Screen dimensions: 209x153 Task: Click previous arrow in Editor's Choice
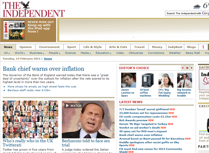183,68
